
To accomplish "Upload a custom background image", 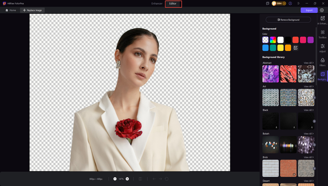I will (x=295, y=48).
